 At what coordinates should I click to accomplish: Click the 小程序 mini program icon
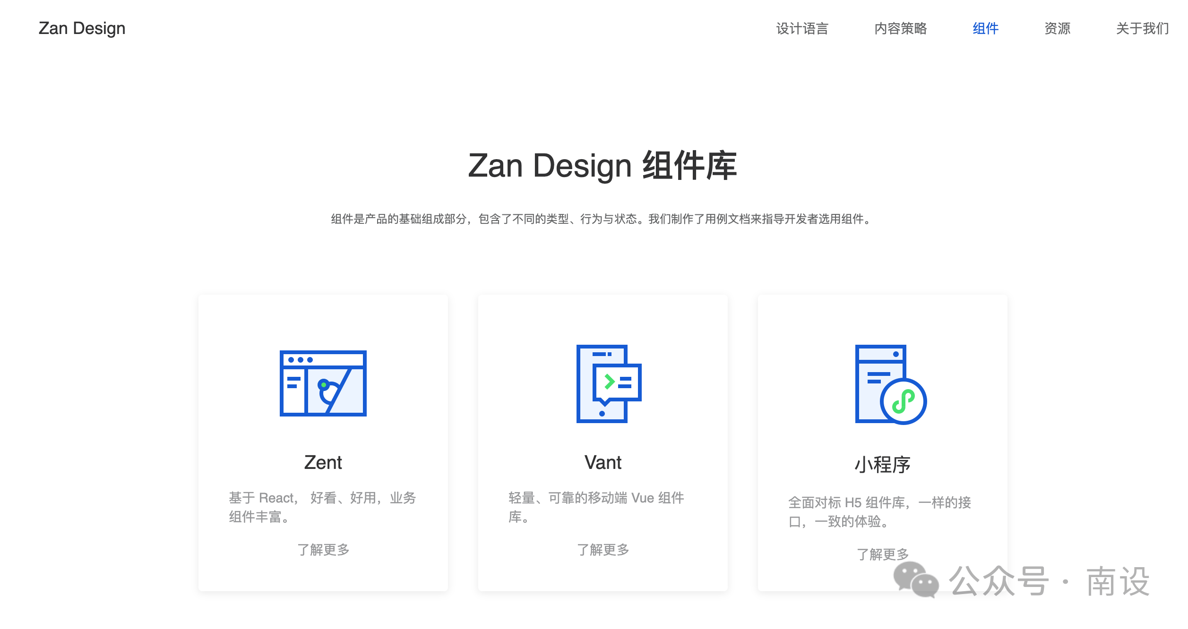(x=891, y=384)
